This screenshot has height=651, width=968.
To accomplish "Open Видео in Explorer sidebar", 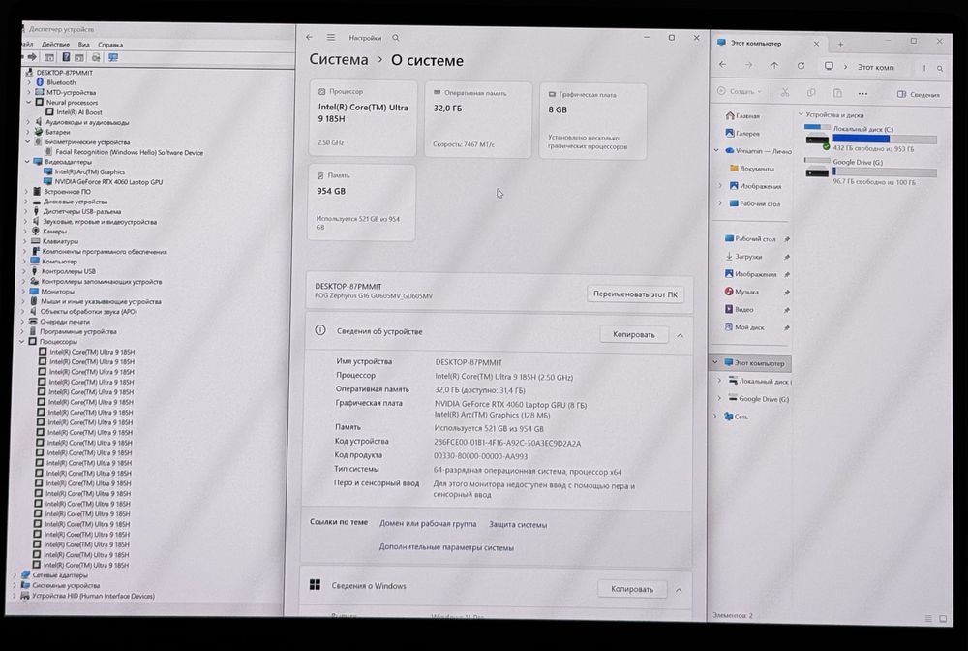I will tap(739, 309).
